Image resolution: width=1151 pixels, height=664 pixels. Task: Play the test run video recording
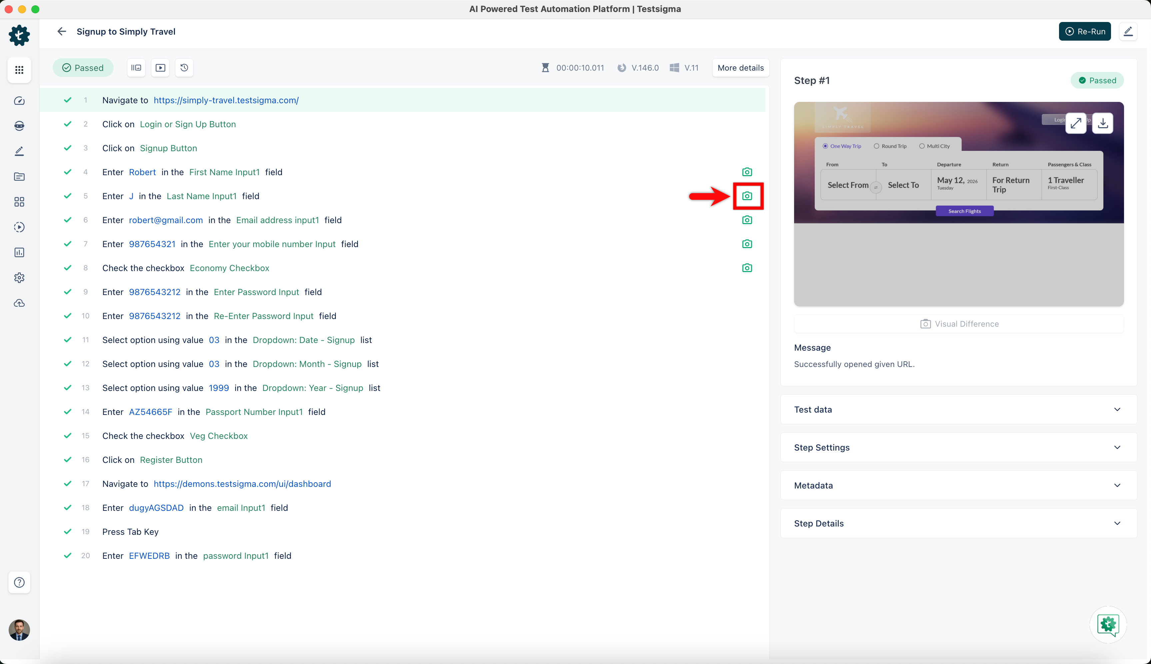160,68
